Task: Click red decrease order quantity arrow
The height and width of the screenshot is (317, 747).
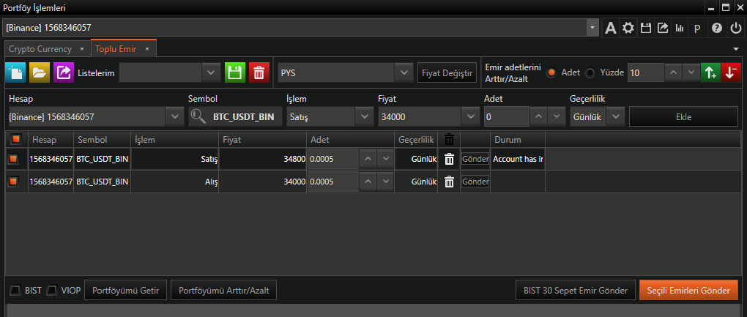Action: pos(730,72)
